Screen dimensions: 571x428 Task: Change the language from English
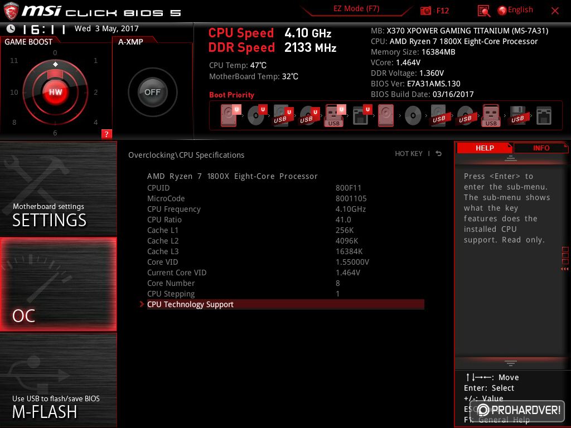tap(520, 10)
